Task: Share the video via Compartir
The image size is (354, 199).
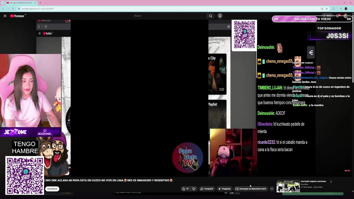Action: pyautogui.click(x=207, y=189)
